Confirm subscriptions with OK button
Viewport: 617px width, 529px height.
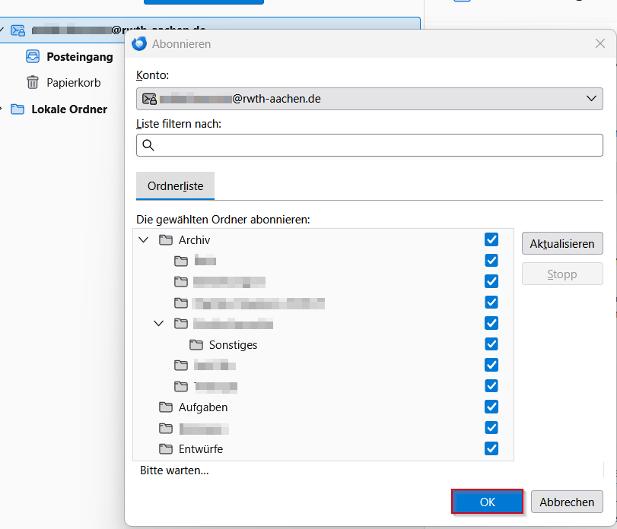coord(487,502)
